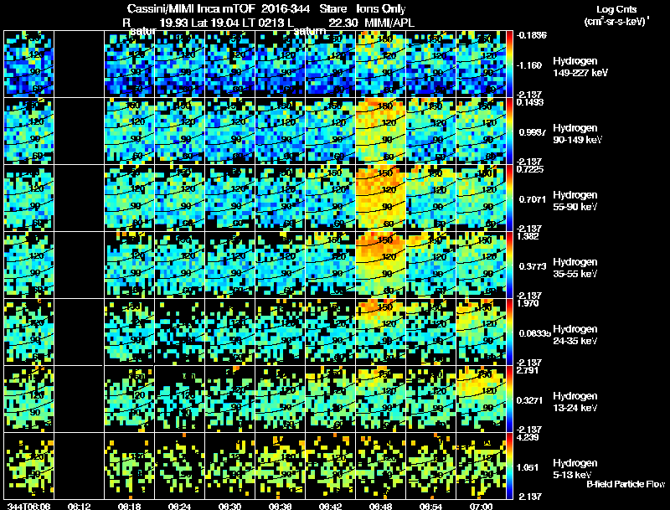Click the 06:18 time axis label
The height and width of the screenshot is (510, 670).
[129, 506]
